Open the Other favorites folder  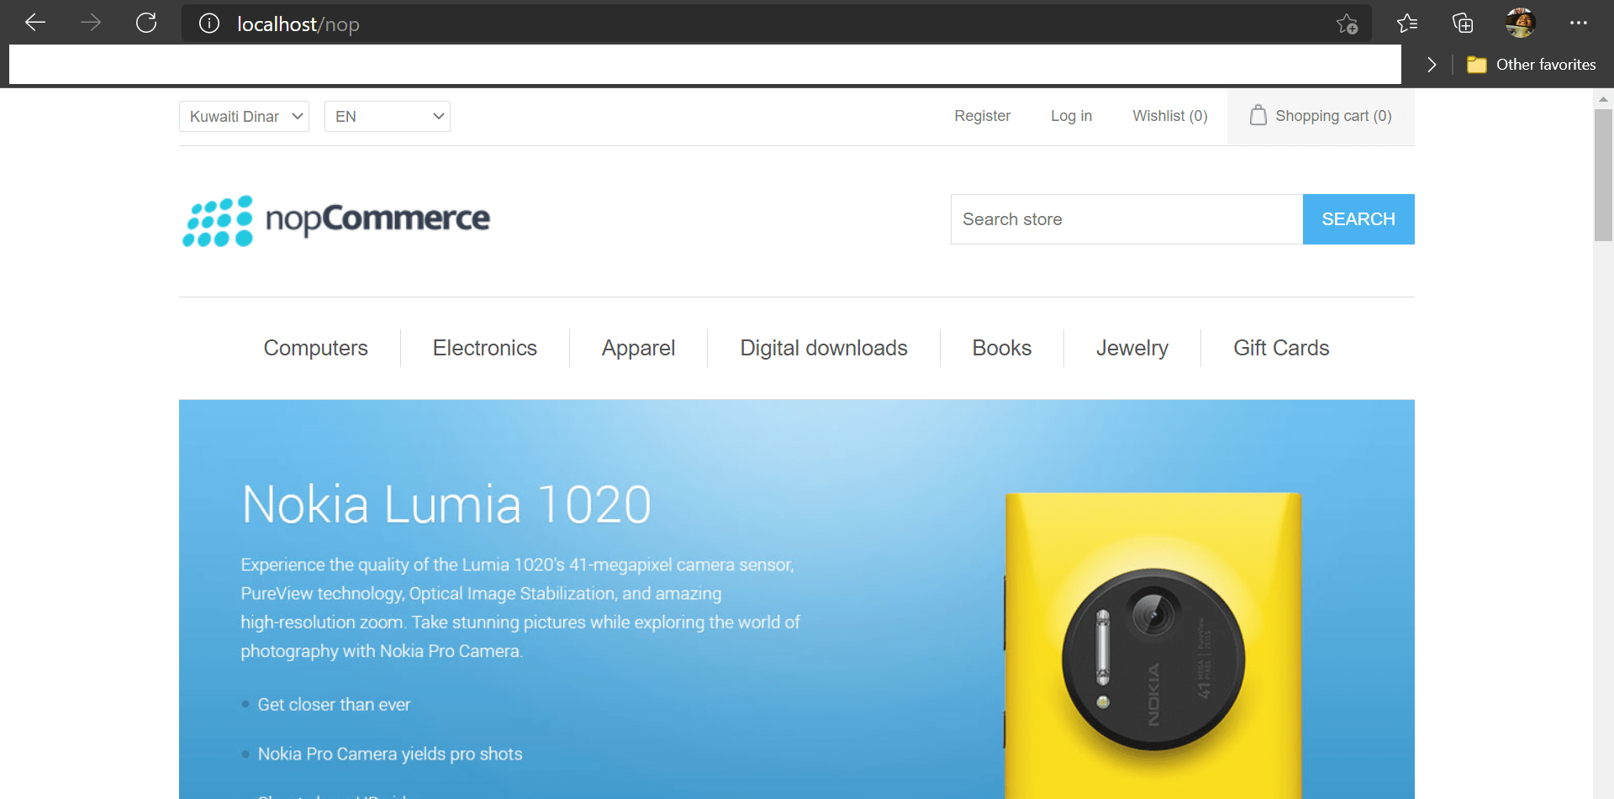[1531, 65]
